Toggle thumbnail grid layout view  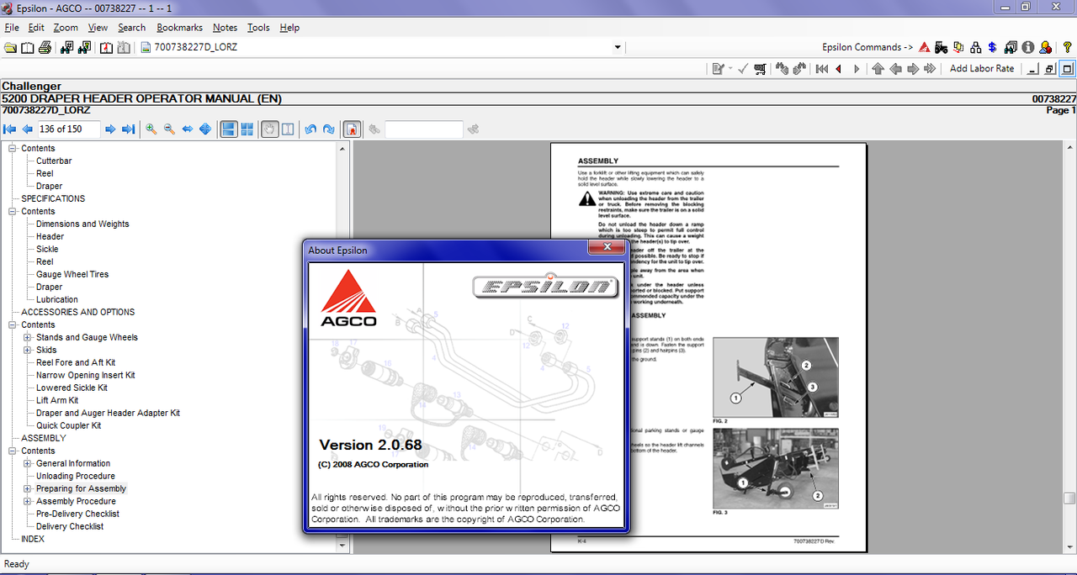point(247,129)
